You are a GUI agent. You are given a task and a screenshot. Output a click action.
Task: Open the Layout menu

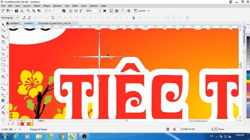click(27, 6)
